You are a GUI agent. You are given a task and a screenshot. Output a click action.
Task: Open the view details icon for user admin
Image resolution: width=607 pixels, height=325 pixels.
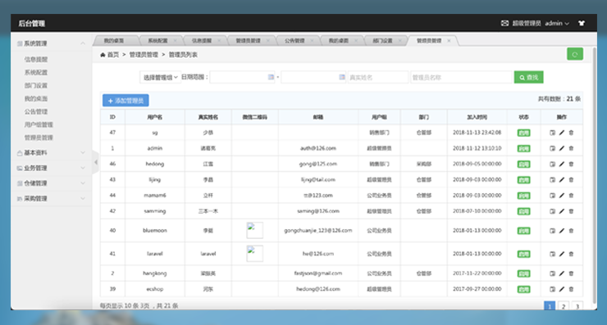[x=552, y=148]
